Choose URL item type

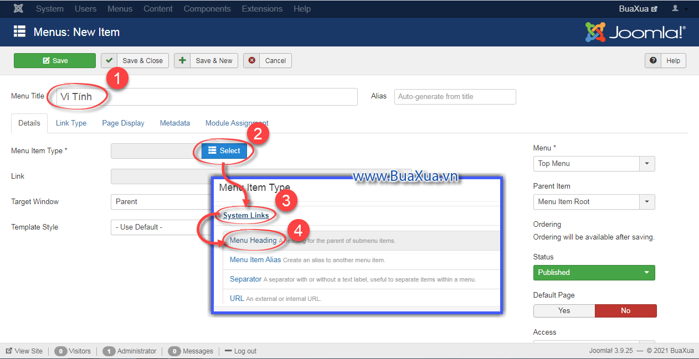coord(237,298)
